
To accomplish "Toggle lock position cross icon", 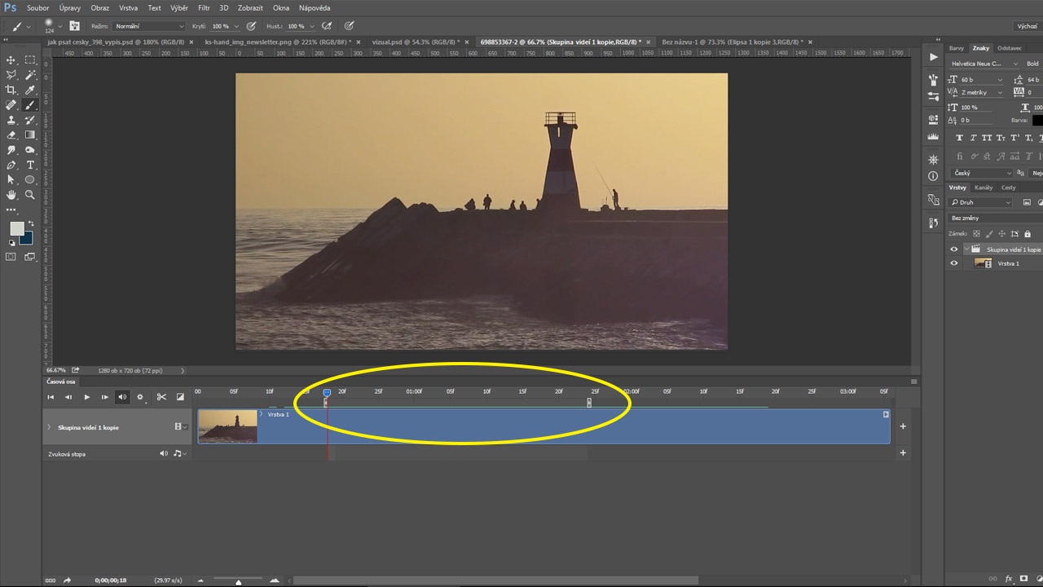I will (x=1002, y=234).
